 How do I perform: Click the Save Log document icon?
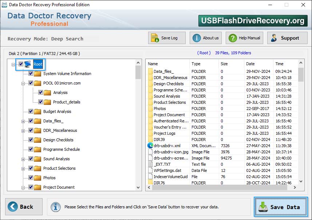(x=155, y=38)
